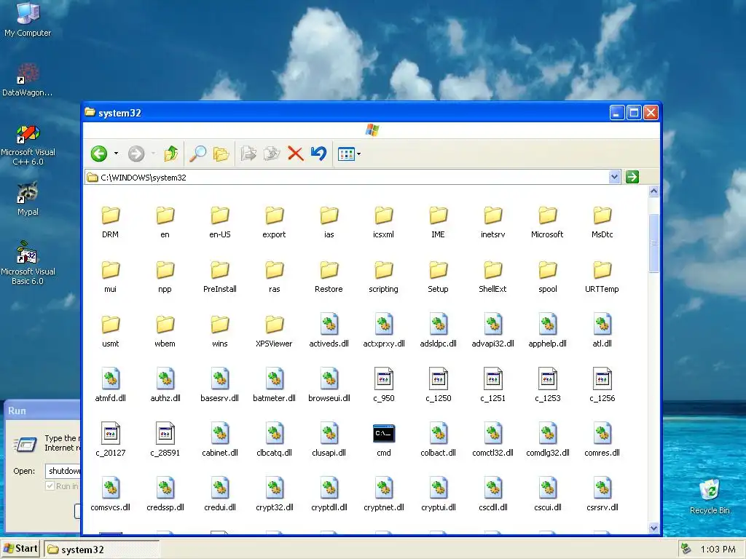
Task: Select the URTTemp folder
Action: [x=602, y=277]
